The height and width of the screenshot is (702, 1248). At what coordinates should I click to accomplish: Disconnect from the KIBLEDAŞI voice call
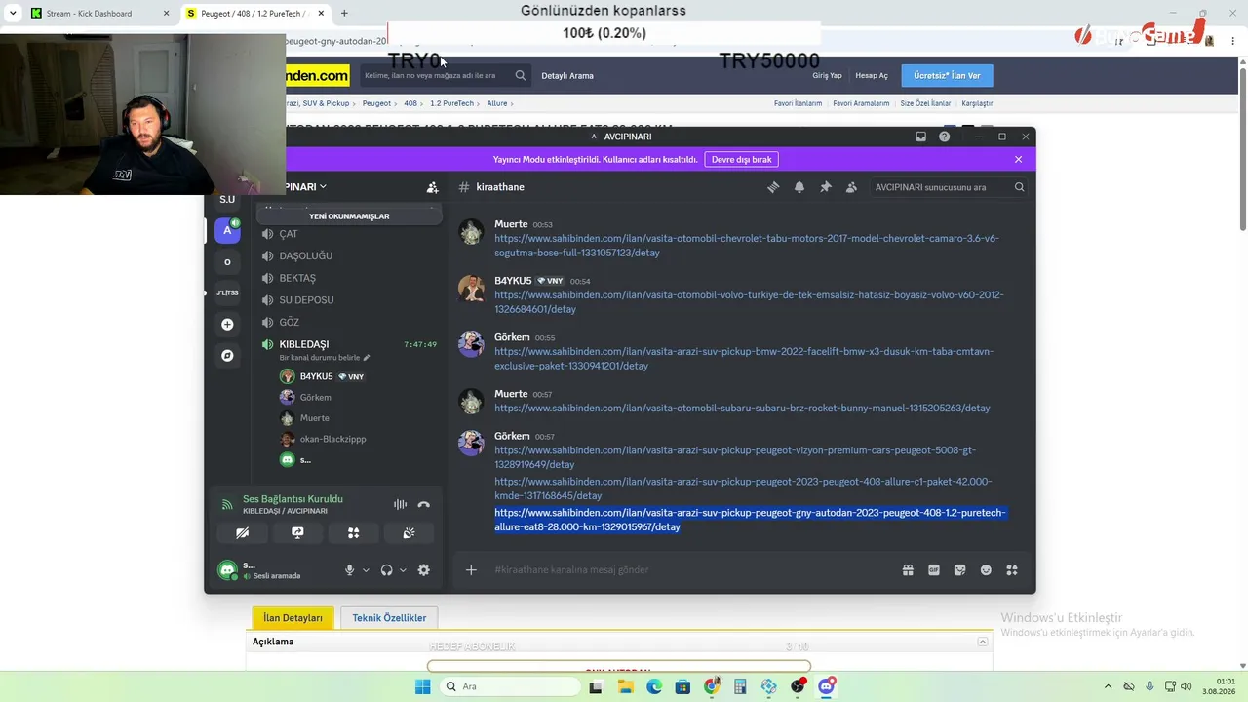(x=423, y=504)
